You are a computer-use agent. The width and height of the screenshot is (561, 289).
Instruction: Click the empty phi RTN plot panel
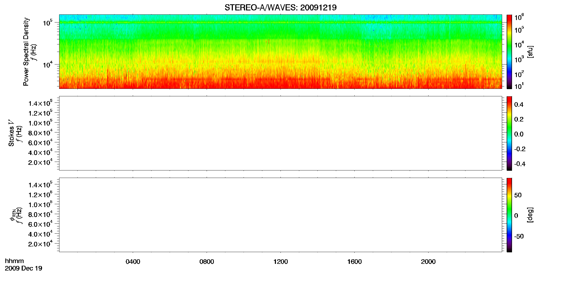pos(280,215)
